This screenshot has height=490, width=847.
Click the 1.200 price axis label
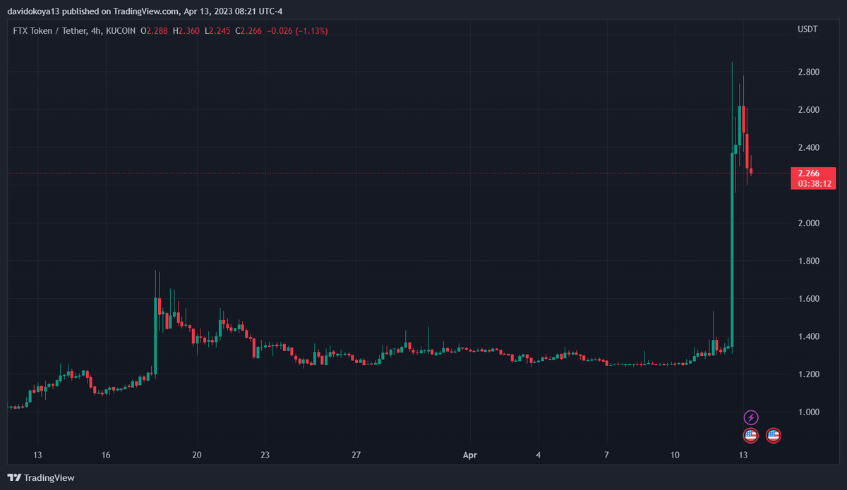click(808, 374)
